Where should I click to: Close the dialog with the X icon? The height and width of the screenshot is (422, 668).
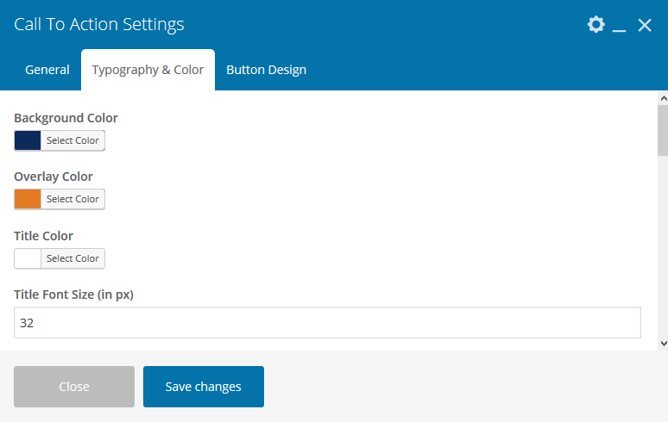coord(645,25)
